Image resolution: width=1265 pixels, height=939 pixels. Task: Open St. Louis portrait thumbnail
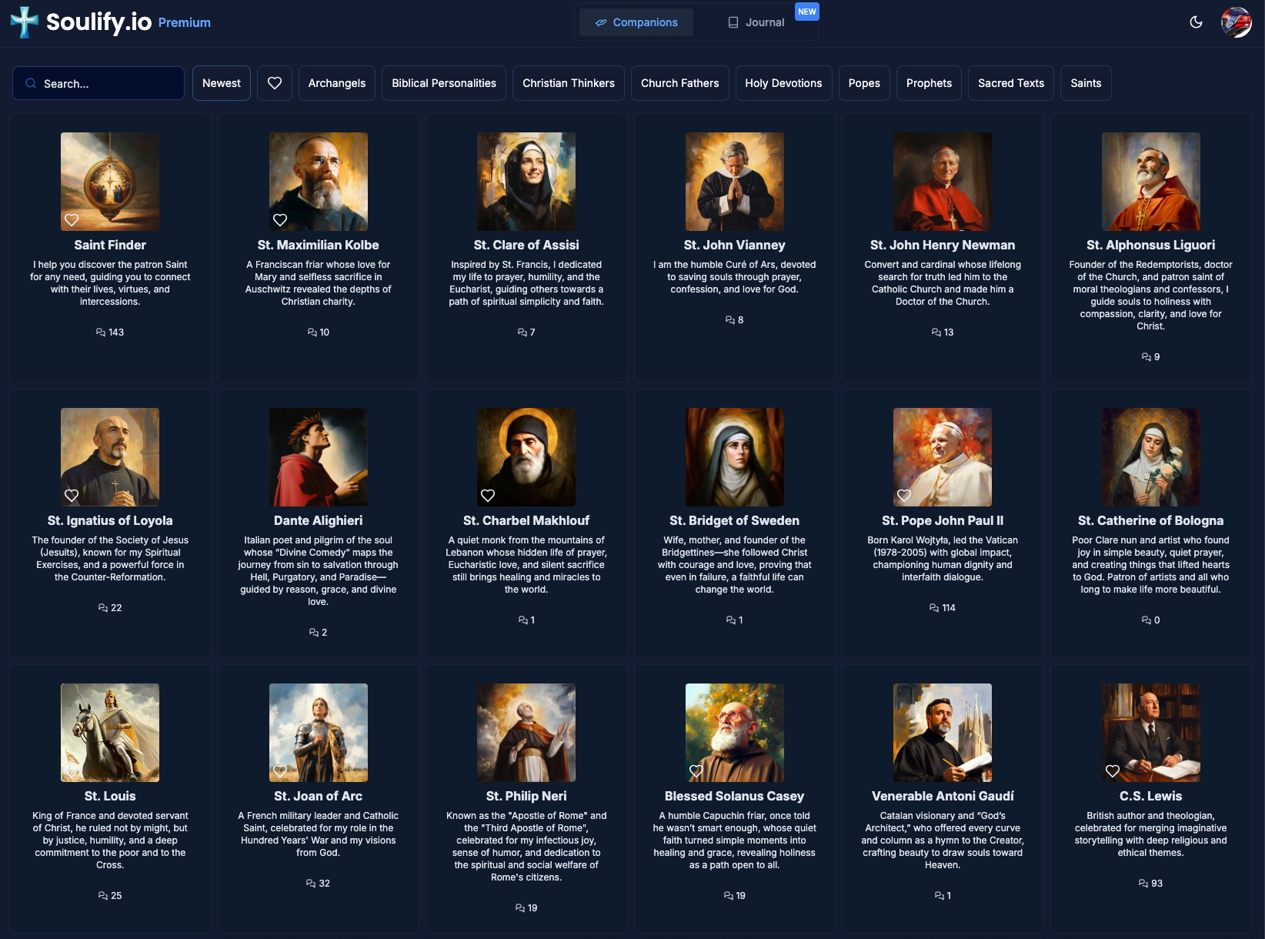(109, 732)
